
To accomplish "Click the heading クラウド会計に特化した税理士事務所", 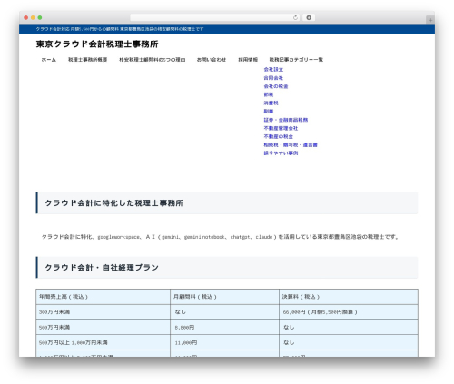I will 114,203.
